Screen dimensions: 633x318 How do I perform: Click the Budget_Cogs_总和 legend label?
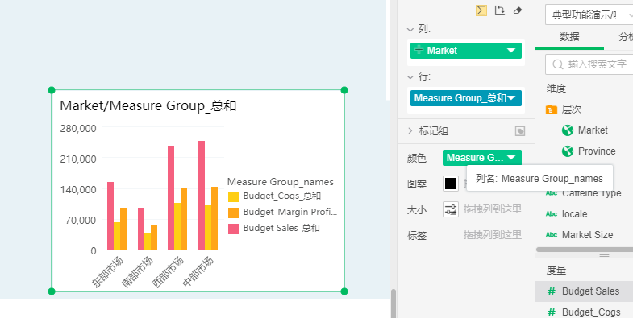pos(281,196)
